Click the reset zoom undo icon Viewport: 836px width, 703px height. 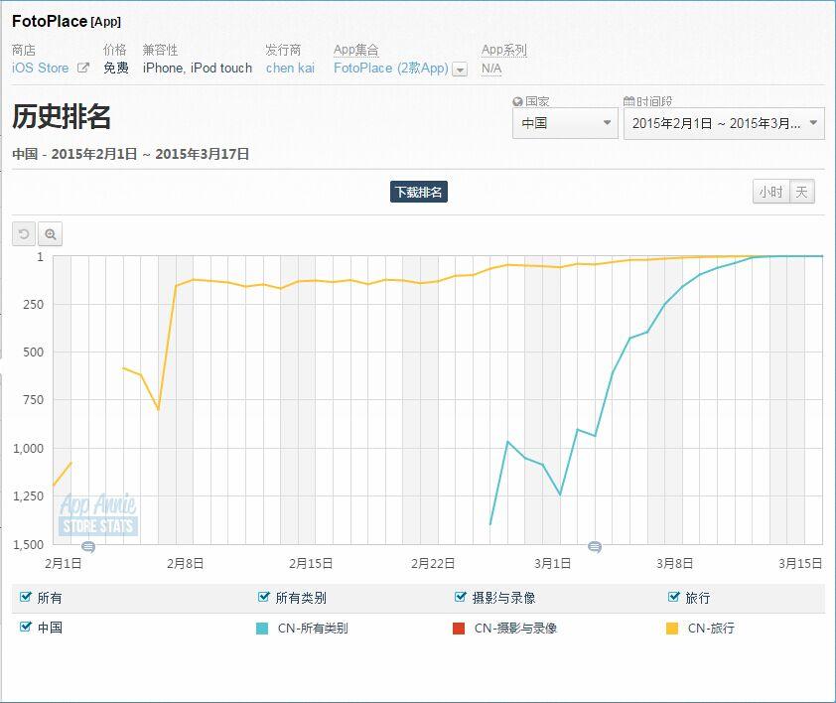point(24,234)
